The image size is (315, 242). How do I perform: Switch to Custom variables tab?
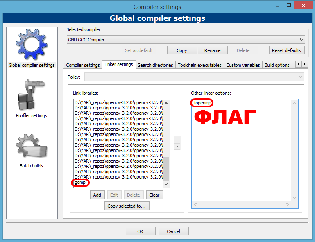(x=243, y=65)
